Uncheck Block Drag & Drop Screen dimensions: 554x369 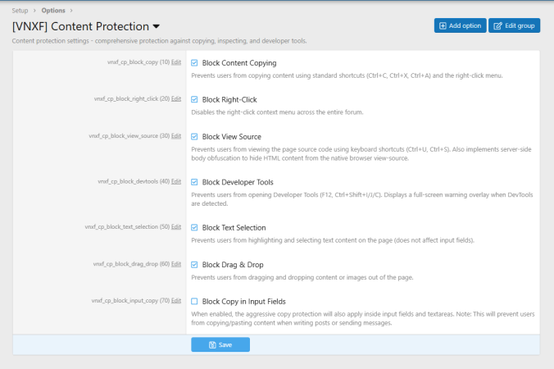[x=194, y=265]
